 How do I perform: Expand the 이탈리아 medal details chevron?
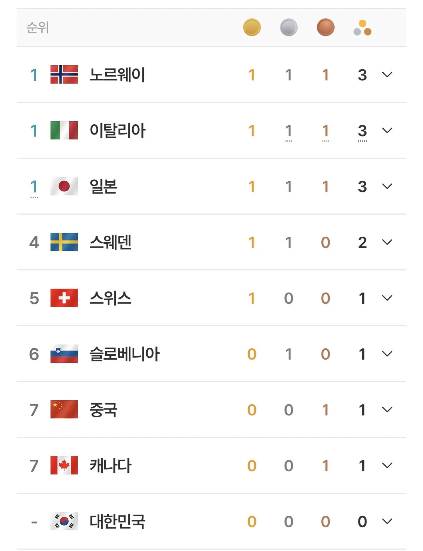[x=387, y=130]
